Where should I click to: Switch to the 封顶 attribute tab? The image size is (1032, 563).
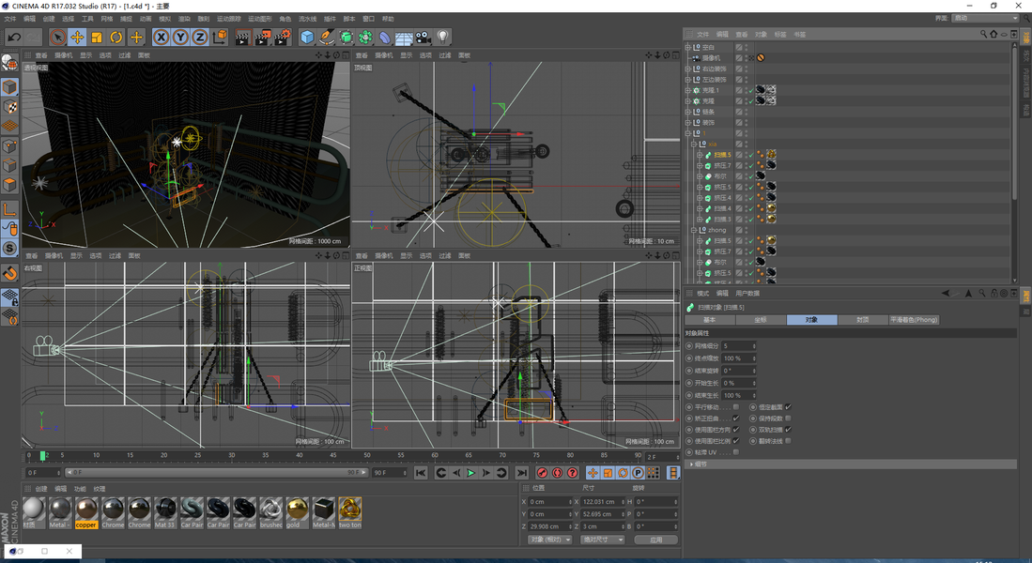coord(862,320)
